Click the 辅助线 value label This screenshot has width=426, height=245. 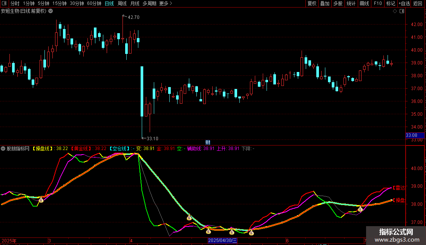click(x=201, y=149)
